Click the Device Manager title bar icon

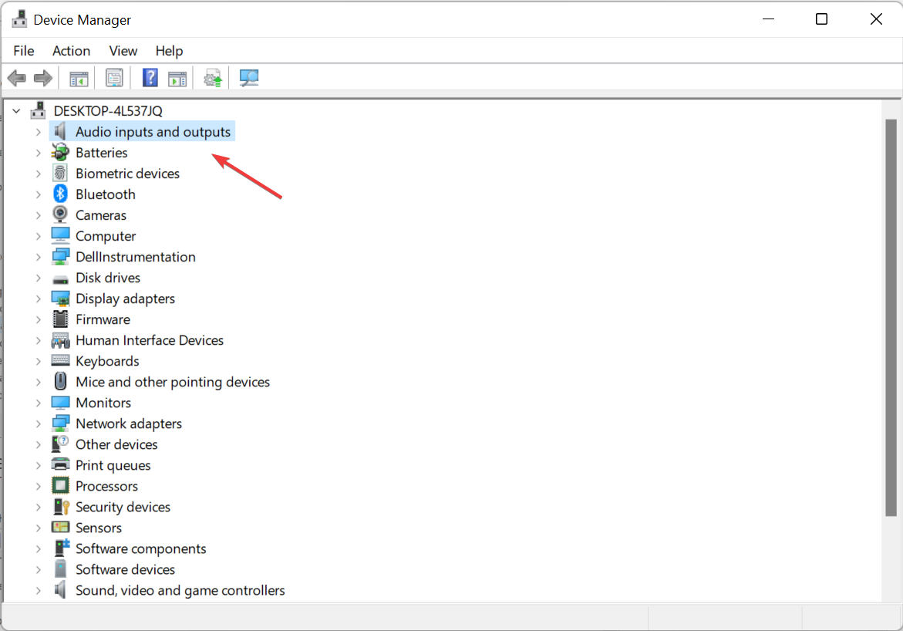[19, 19]
